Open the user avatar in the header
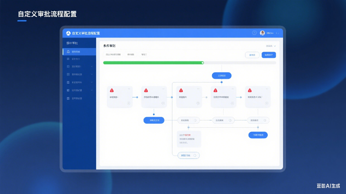 (262, 33)
